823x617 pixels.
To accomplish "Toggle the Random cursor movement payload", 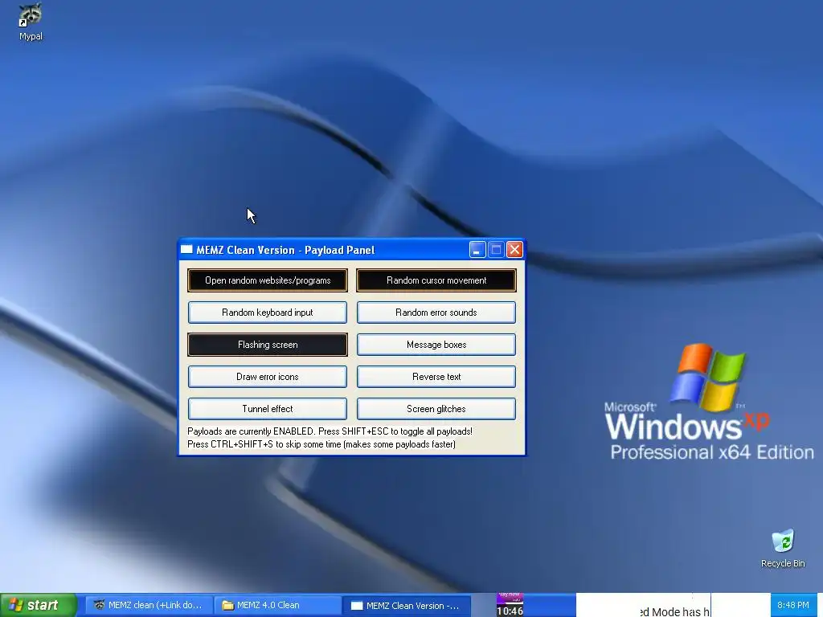I will pyautogui.click(x=436, y=280).
